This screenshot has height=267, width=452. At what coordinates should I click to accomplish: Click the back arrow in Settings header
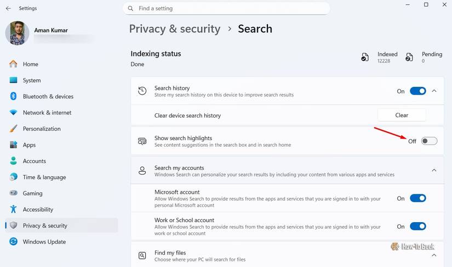click(8, 8)
